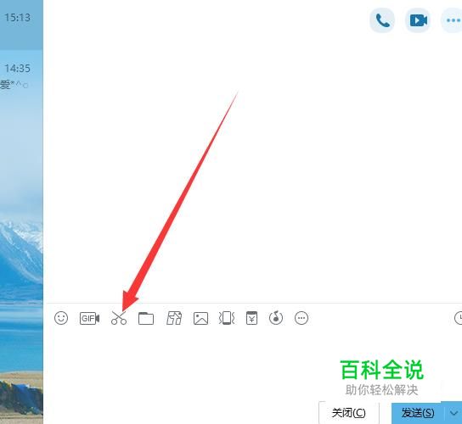Open message history clock icon
462x424 pixels.
(458, 318)
